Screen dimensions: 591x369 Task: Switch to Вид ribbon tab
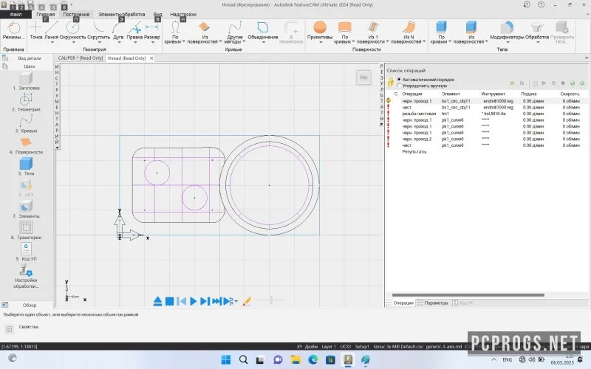158,14
